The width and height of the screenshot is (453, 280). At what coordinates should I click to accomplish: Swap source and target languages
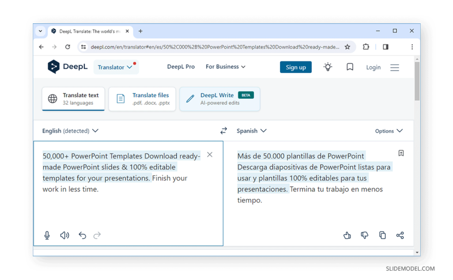(223, 130)
